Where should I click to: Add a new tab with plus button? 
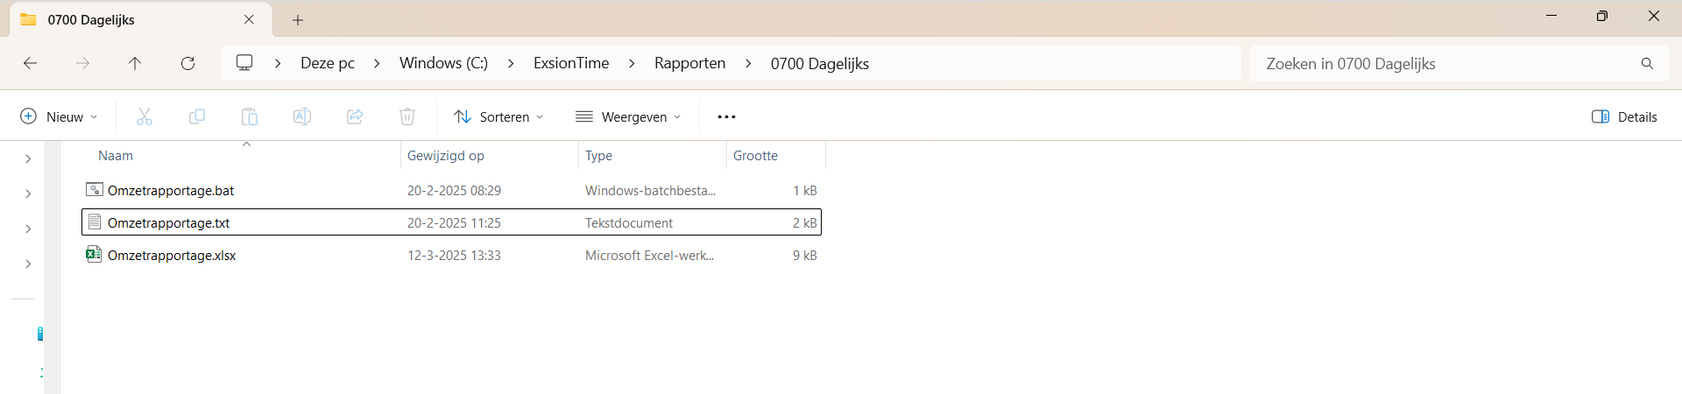(x=298, y=19)
